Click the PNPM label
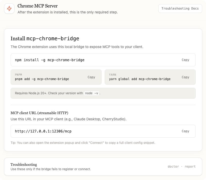This screenshot has width=206, height=180. pyautogui.click(x=19, y=74)
